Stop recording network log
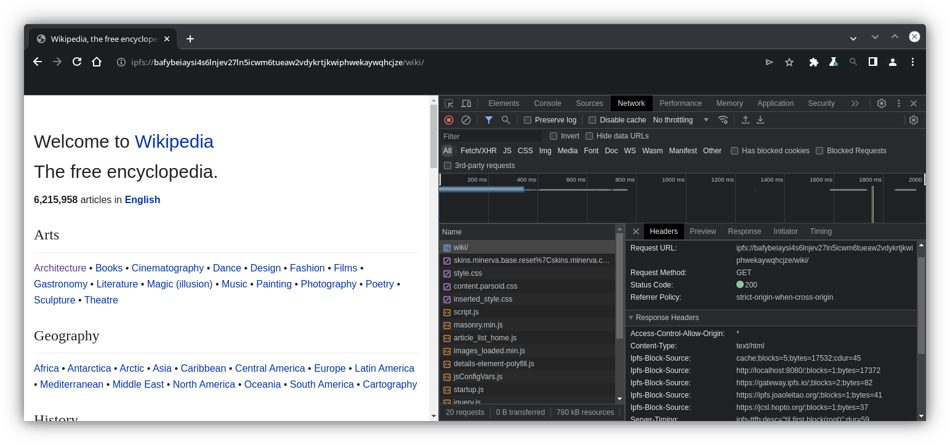Viewport: 950px width, 445px height. click(x=449, y=120)
